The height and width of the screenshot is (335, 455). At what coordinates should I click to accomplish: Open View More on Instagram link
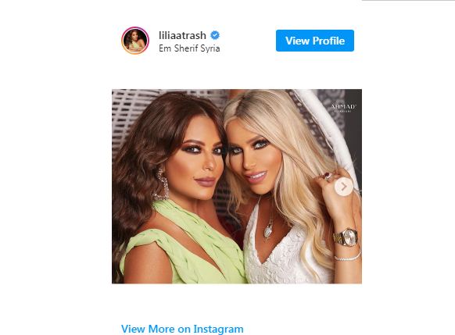point(182,329)
